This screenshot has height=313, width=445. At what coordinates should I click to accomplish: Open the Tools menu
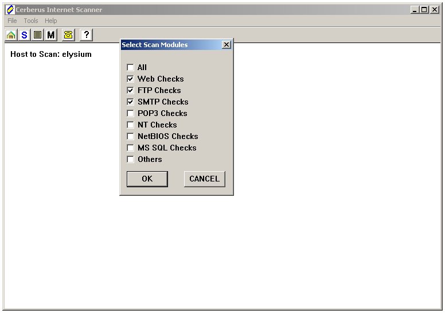(31, 21)
